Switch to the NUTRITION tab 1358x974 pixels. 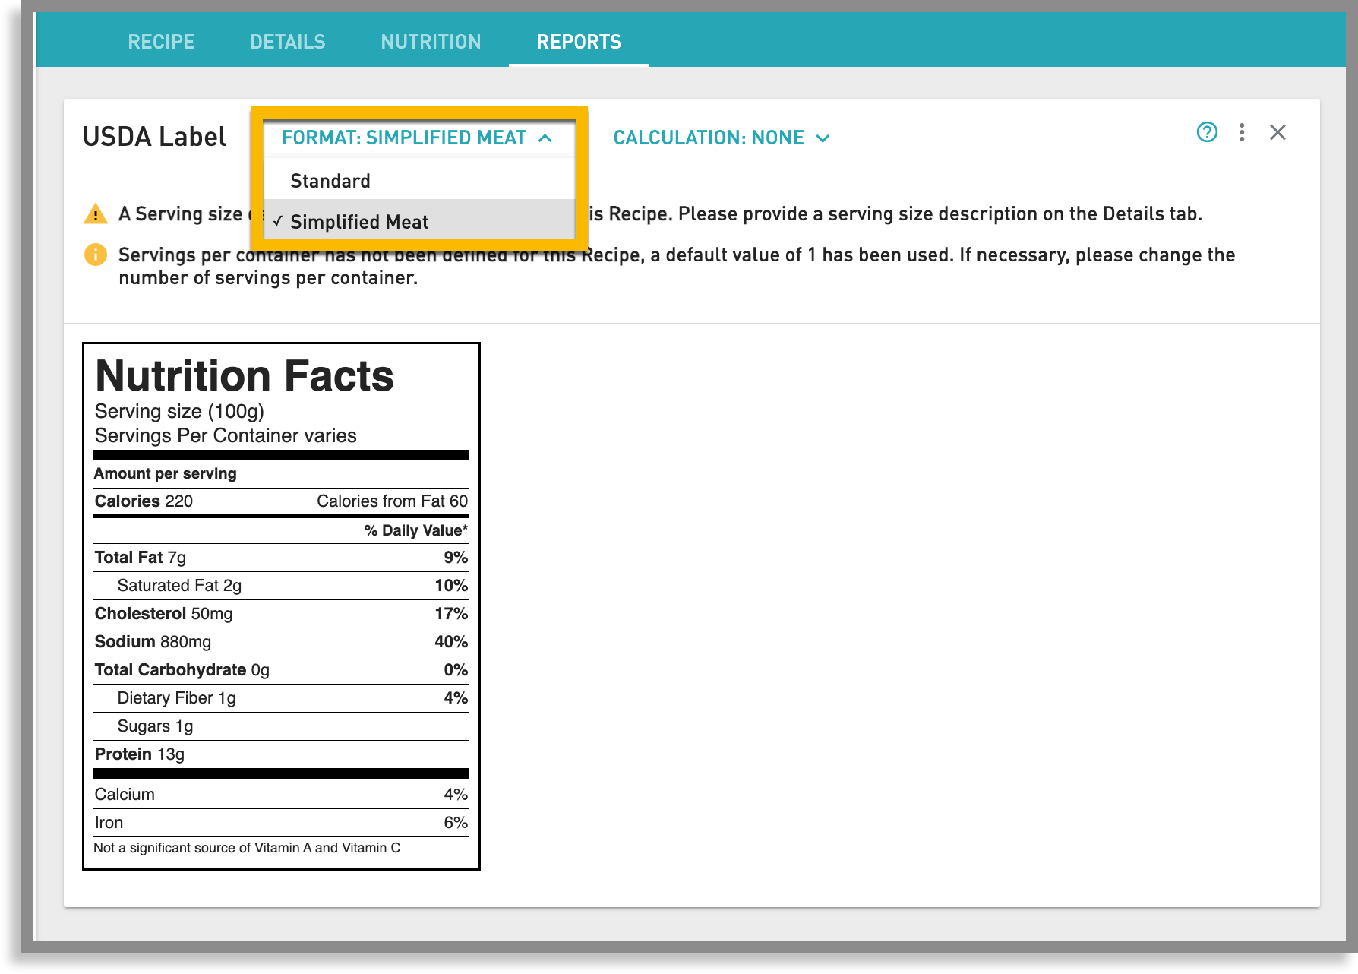click(x=431, y=41)
